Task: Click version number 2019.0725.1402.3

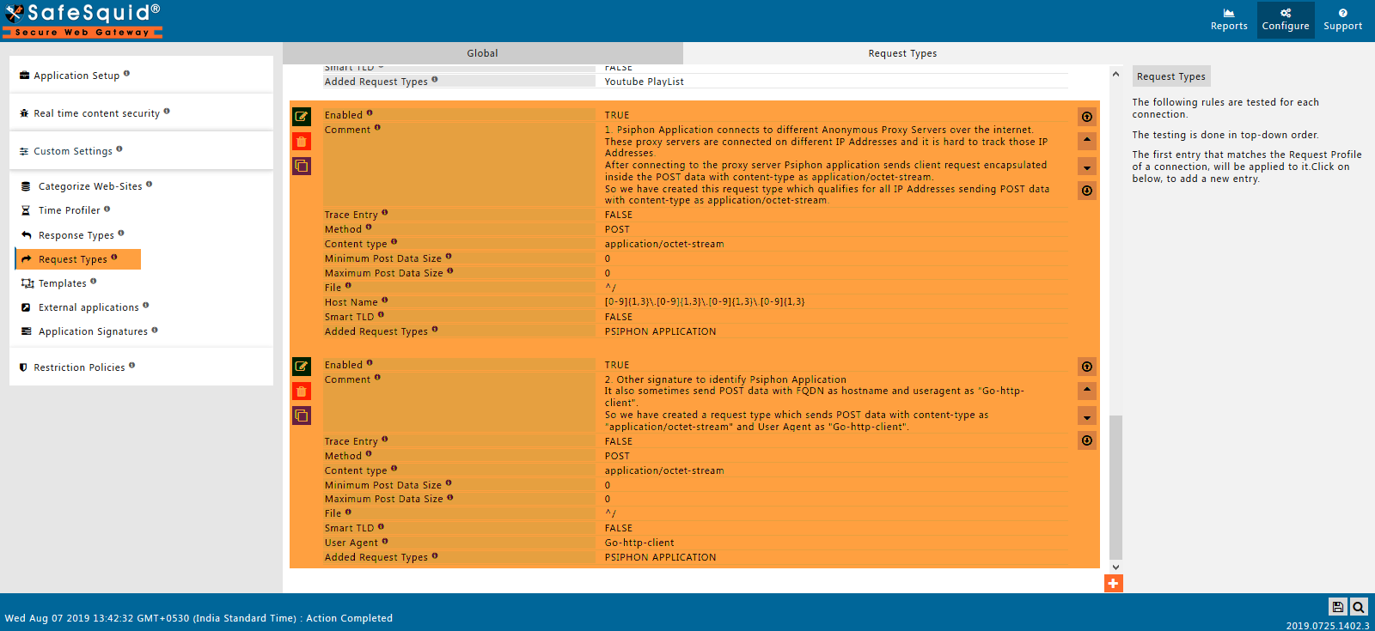Action: 1328,626
